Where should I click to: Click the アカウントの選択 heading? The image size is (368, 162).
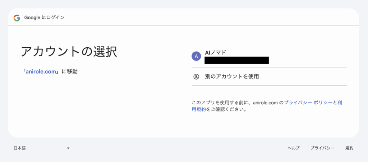(69, 52)
